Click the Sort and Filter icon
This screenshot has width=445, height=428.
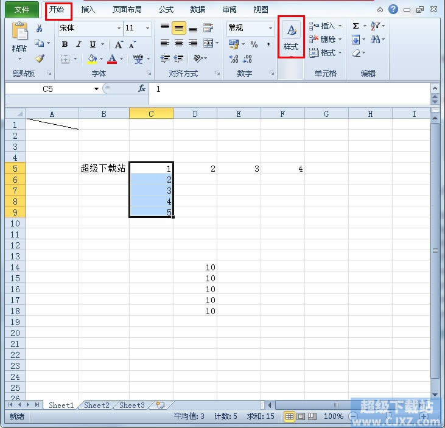375,26
